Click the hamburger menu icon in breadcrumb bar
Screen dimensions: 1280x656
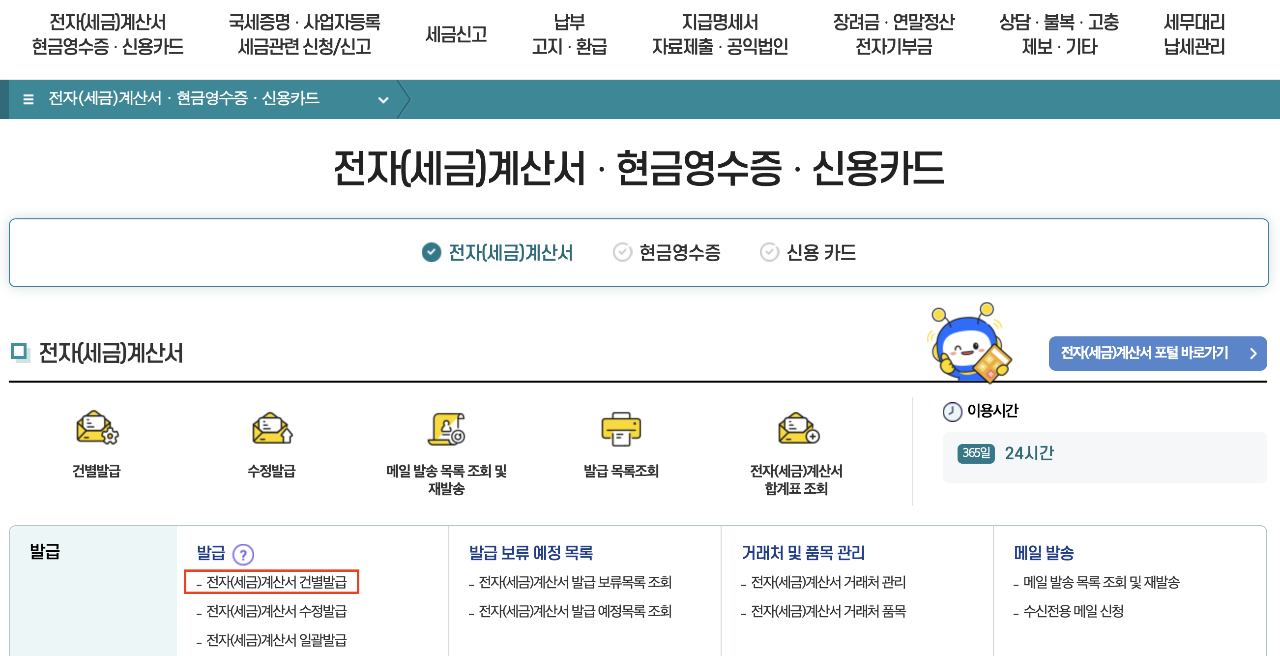(x=29, y=99)
